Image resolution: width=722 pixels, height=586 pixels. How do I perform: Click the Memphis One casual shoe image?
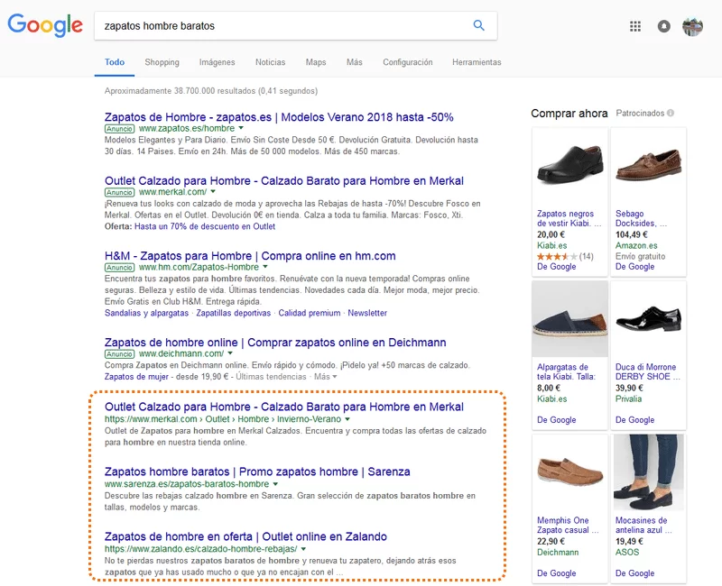click(x=570, y=472)
